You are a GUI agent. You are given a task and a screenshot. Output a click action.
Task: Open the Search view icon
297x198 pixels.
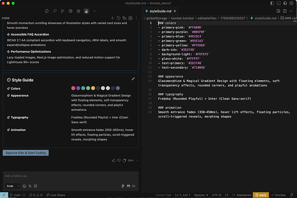(x=54, y=11)
